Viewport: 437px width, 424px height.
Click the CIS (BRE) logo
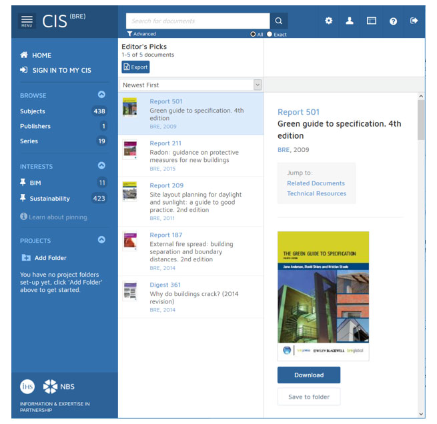[x=64, y=21]
